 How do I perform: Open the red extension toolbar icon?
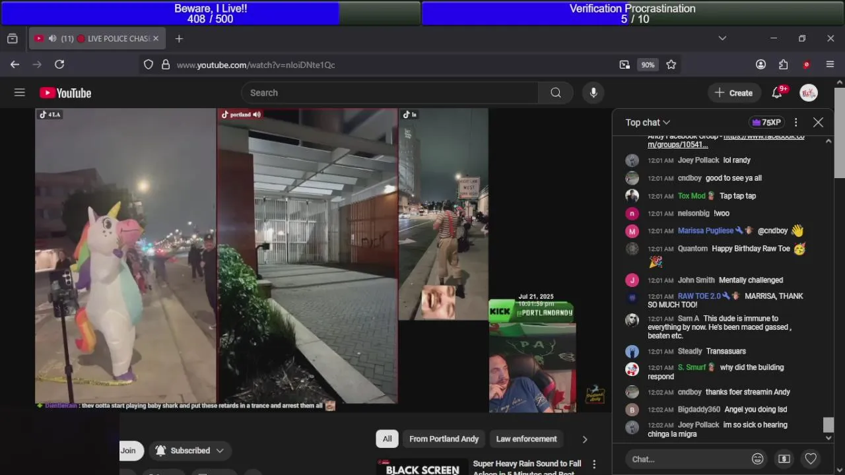click(x=806, y=64)
